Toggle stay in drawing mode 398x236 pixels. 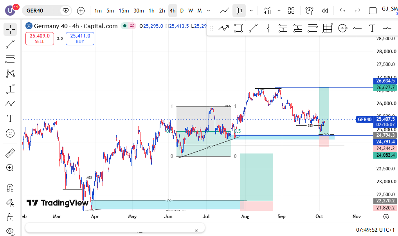point(10,202)
